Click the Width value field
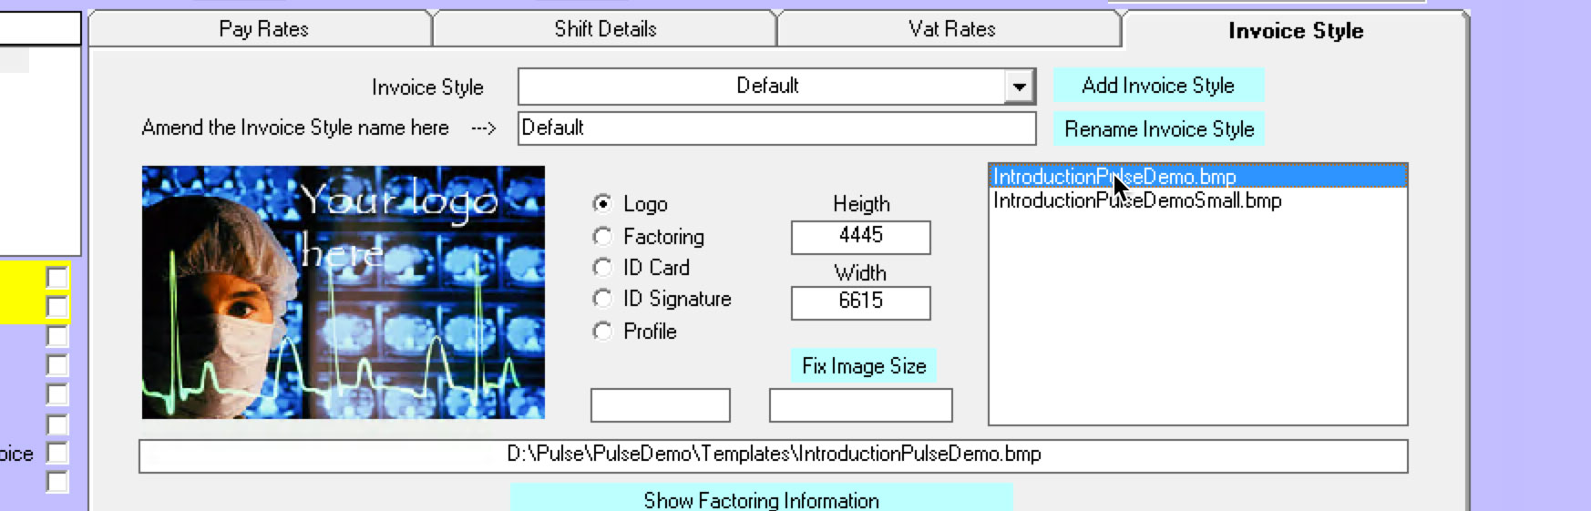 [x=860, y=302]
